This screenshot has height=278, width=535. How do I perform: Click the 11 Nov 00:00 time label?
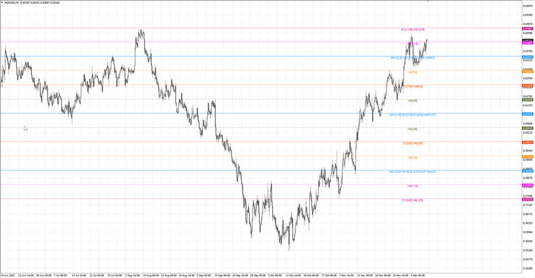click(x=365, y=275)
